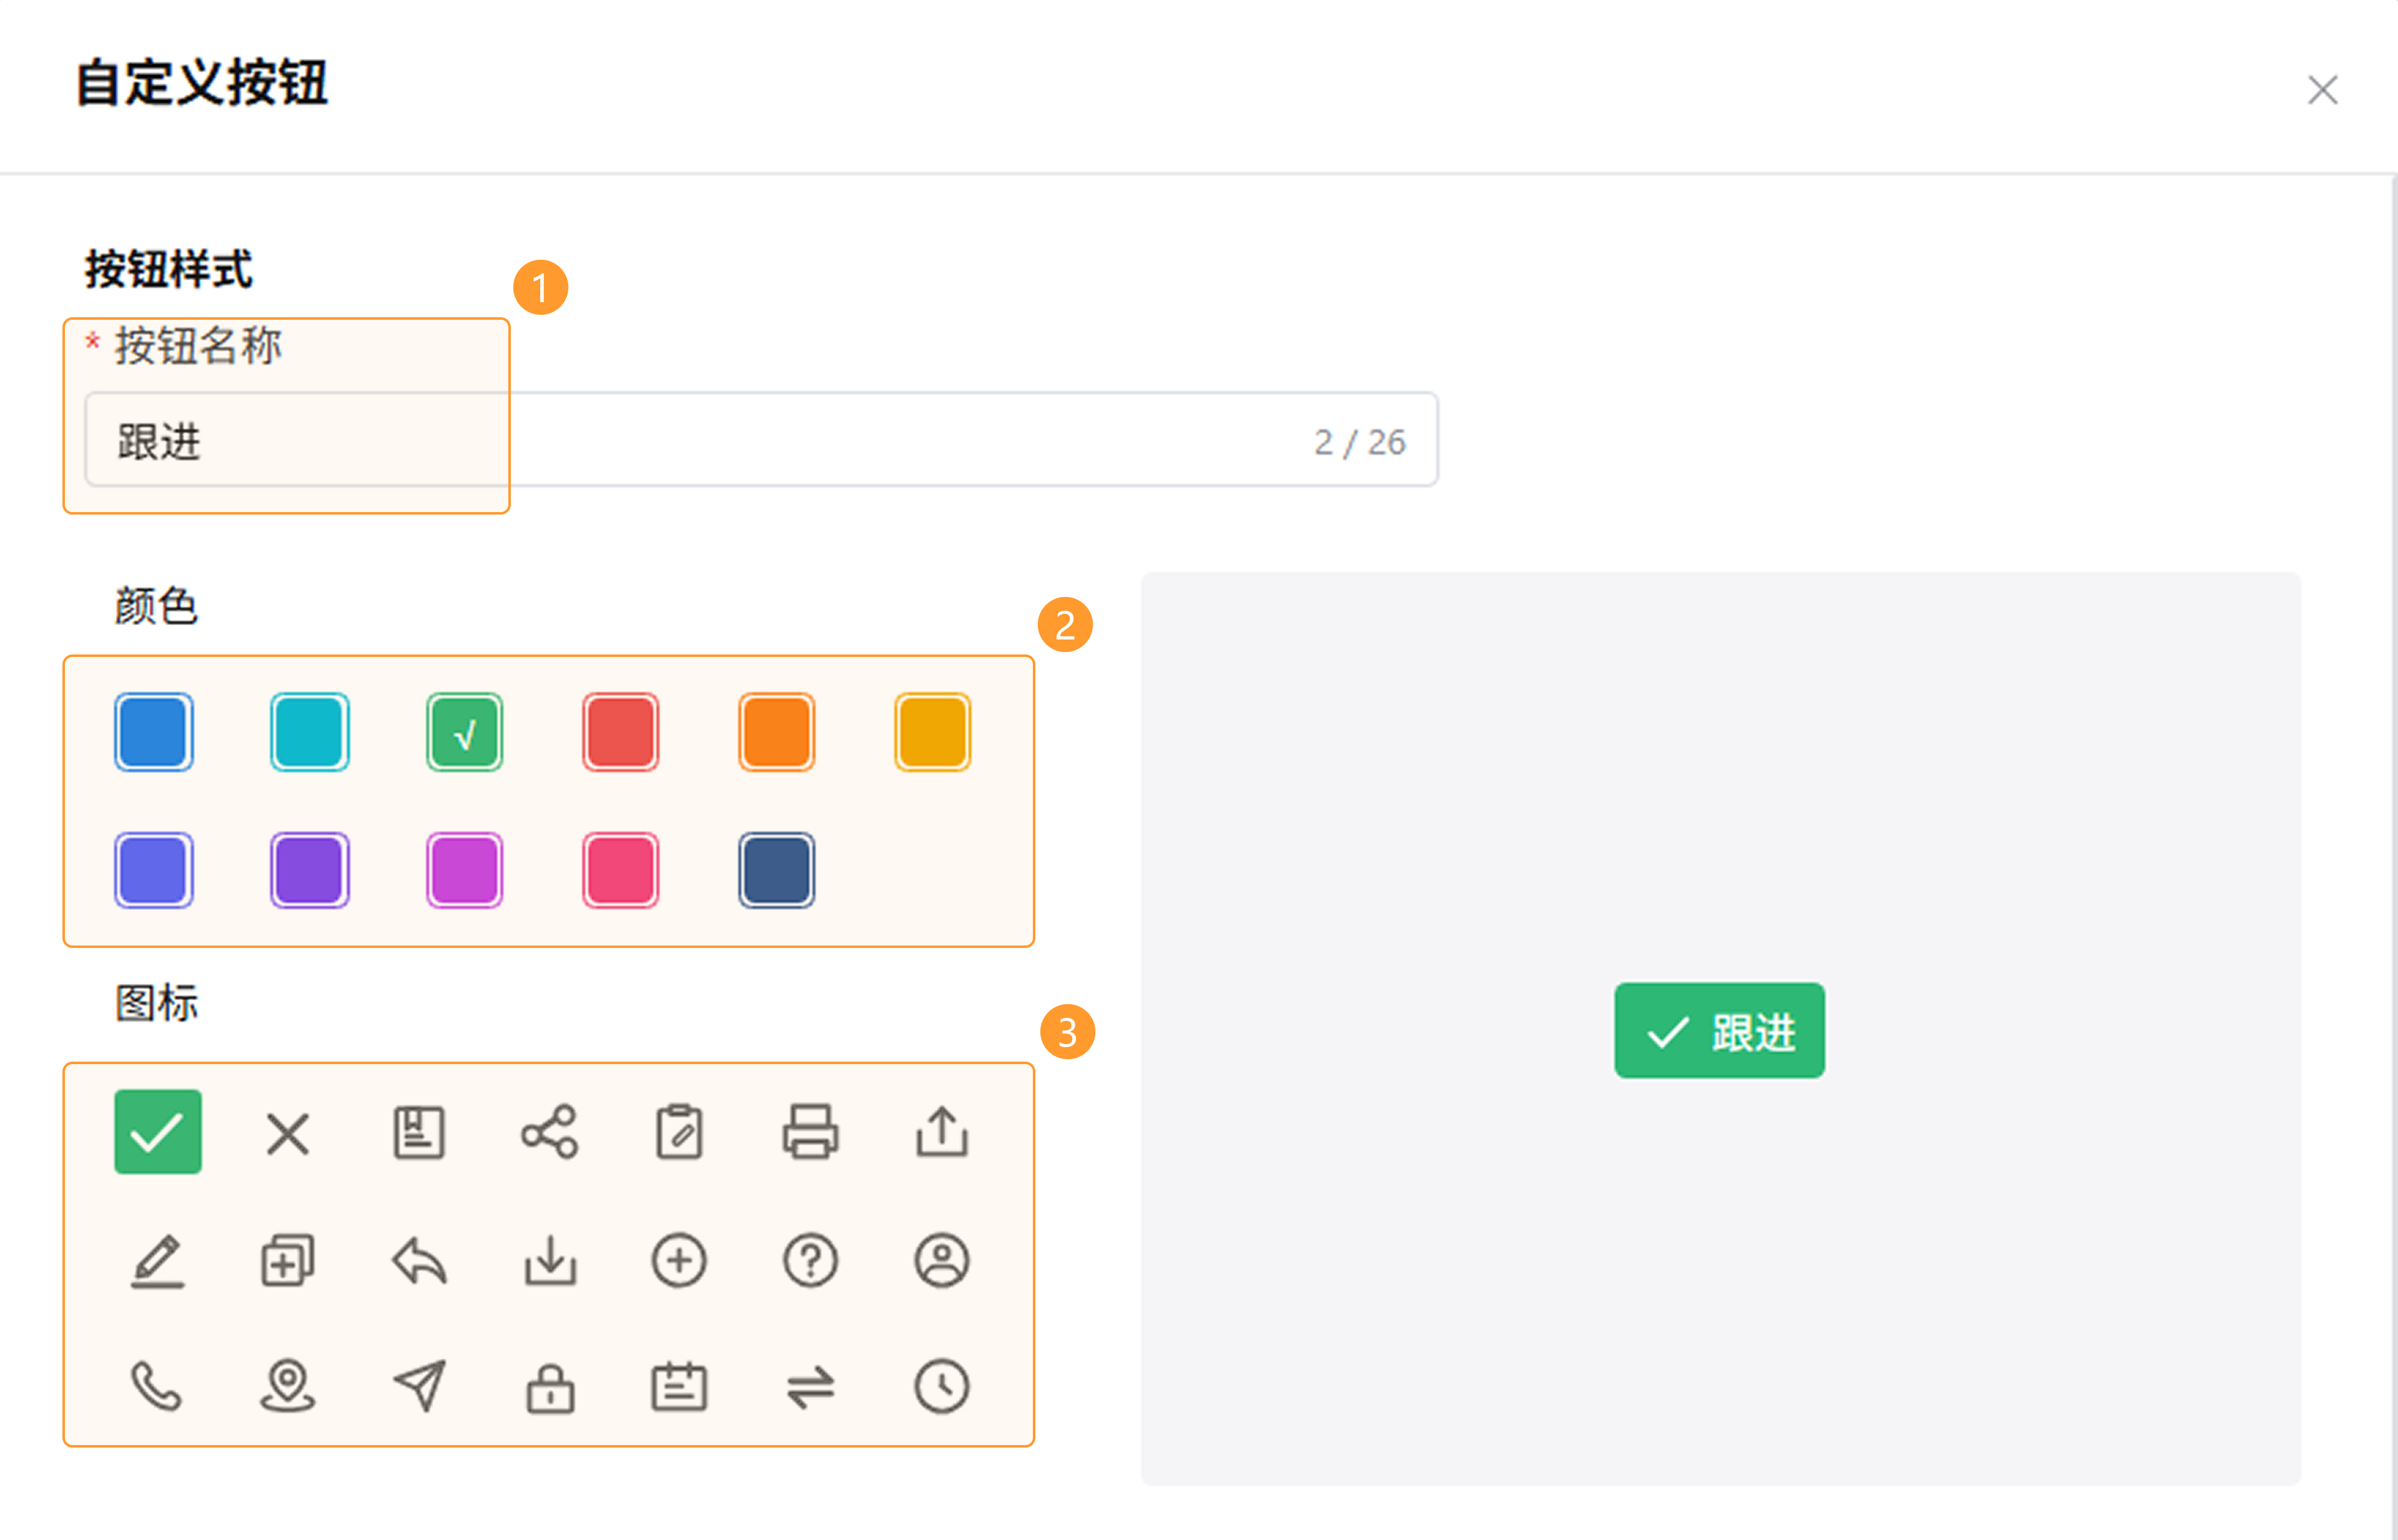
Task: Click the 按钮名称 text input field
Action: point(760,440)
